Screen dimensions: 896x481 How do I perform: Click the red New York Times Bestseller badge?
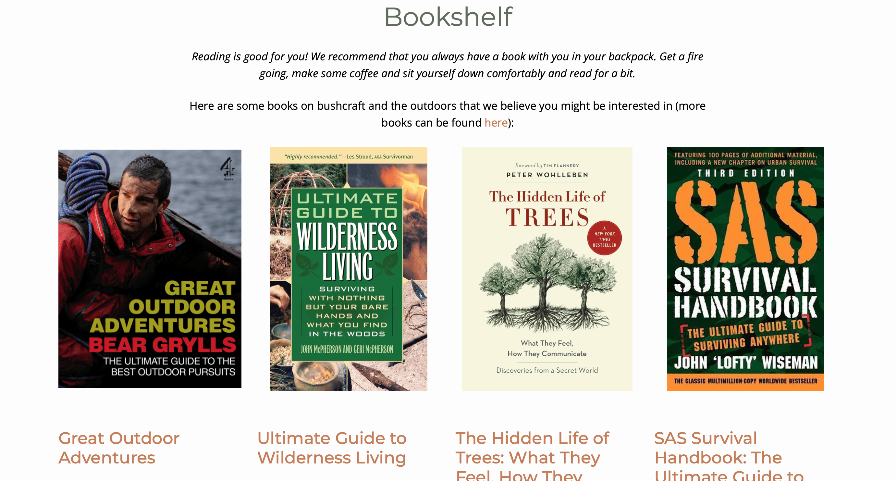click(605, 239)
